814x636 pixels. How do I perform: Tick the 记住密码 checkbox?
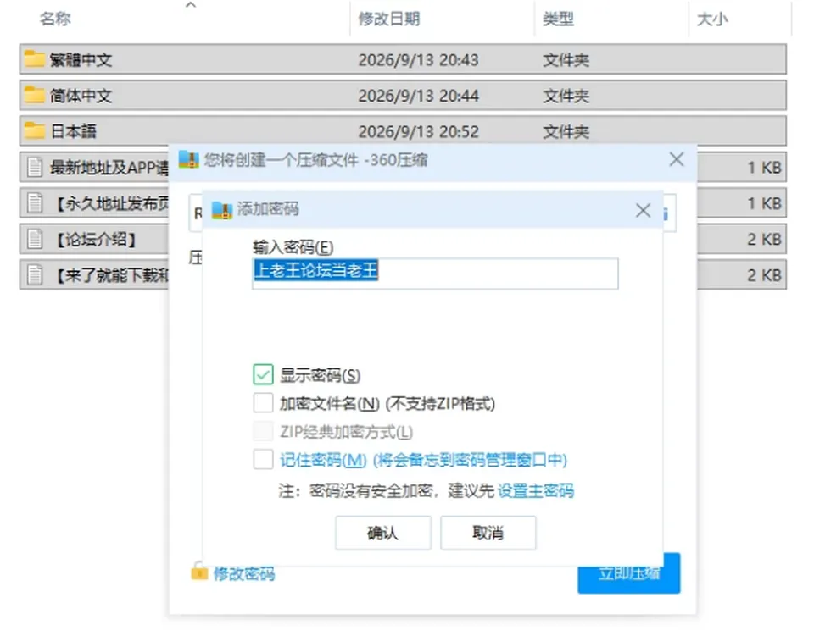click(263, 459)
